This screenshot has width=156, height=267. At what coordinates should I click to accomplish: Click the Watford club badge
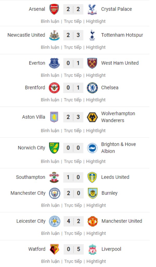[54, 249]
